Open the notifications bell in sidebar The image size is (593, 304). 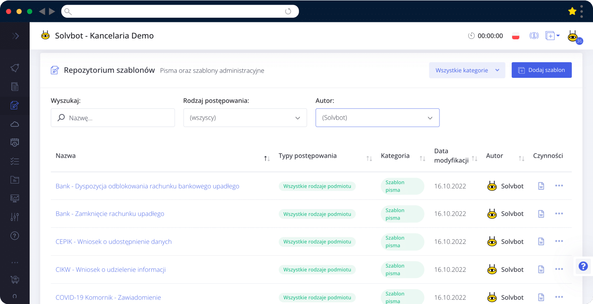(15, 68)
